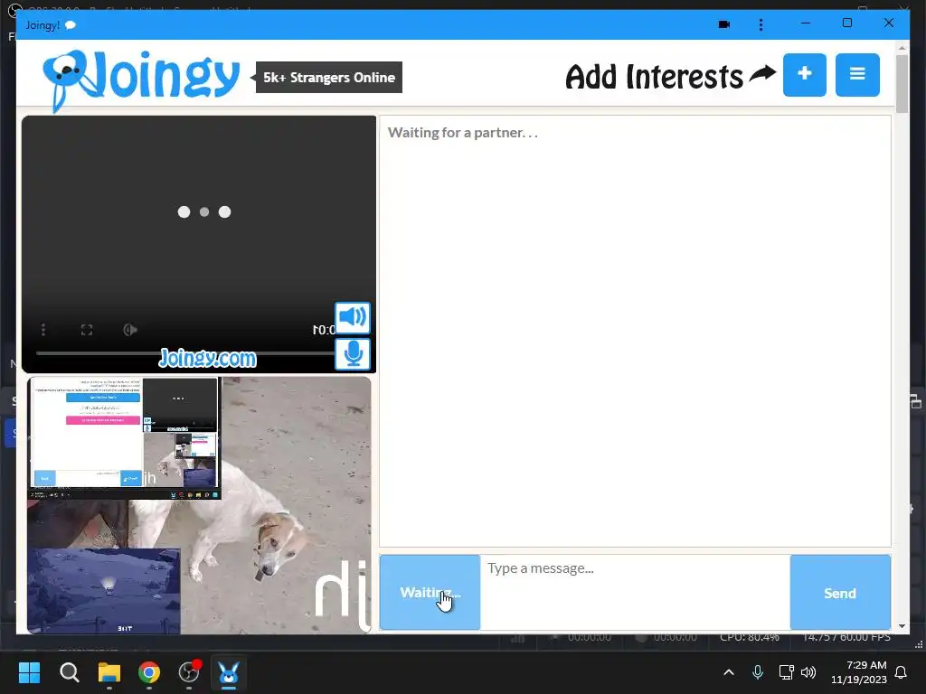The height and width of the screenshot is (694, 926).
Task: Click the Add Interests label
Action: tap(654, 77)
